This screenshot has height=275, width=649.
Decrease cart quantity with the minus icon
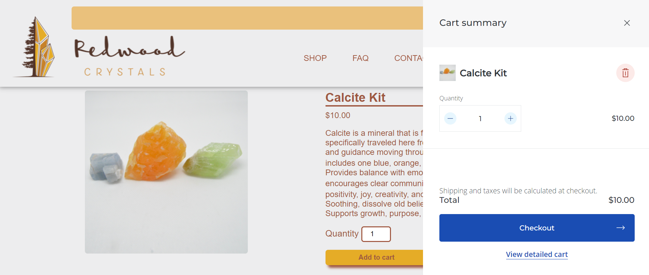pyautogui.click(x=450, y=118)
